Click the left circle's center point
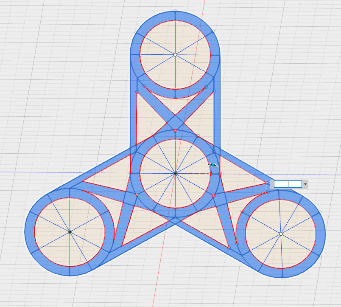This screenshot has height=307, width=341. pyautogui.click(x=70, y=232)
